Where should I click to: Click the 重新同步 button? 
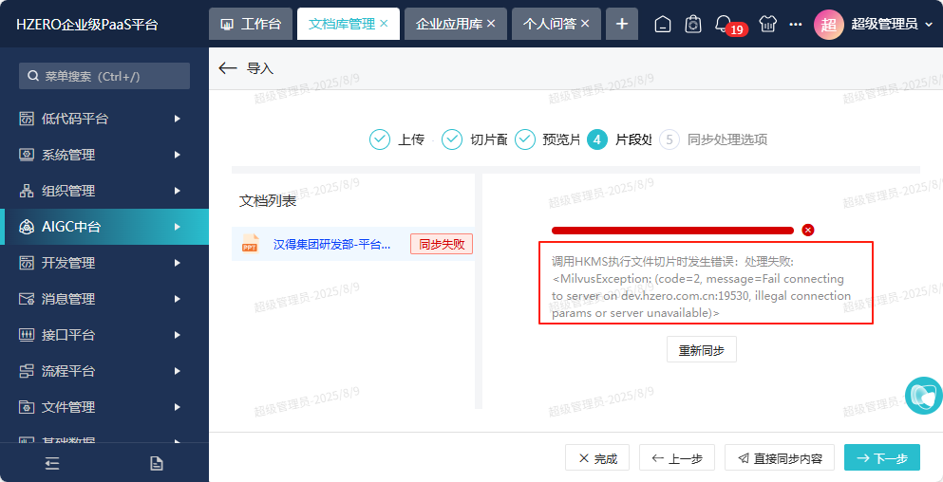coord(701,350)
